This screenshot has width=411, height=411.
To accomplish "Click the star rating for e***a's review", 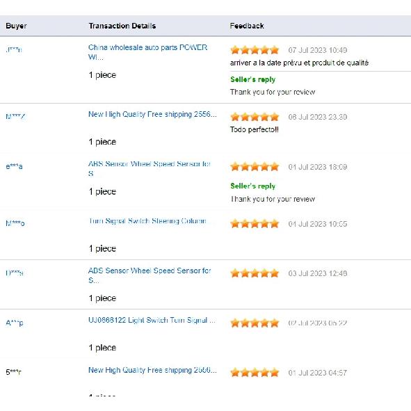I will pyautogui.click(x=255, y=166).
